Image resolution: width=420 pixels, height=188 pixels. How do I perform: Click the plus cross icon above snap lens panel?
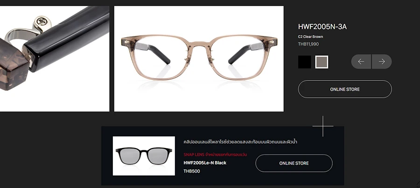pyautogui.click(x=323, y=126)
